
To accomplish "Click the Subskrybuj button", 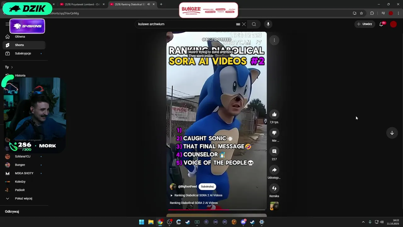I will tap(207, 187).
